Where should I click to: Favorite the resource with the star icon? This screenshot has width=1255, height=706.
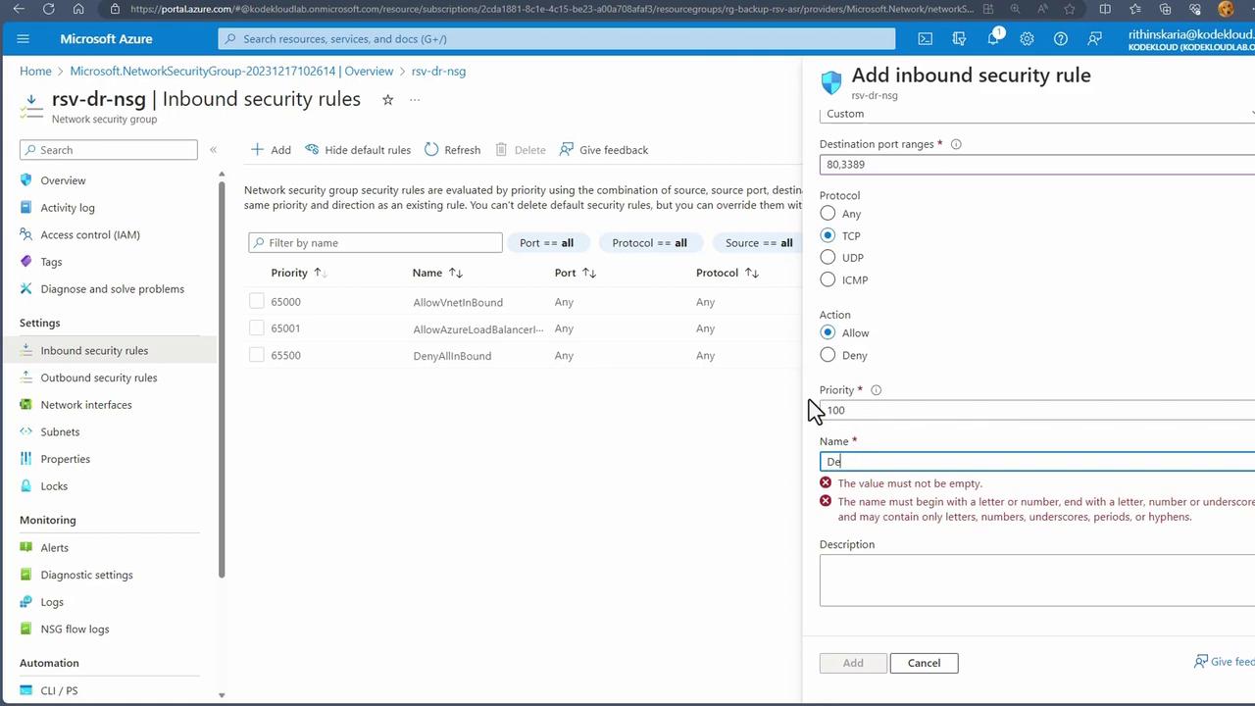pos(387,100)
